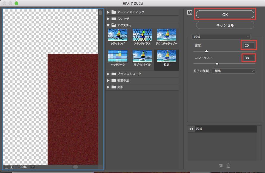This screenshot has width=265, height=173.
Task: Click the new effect layer icon
Action: 221,166
